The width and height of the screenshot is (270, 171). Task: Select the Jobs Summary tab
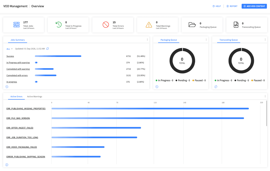pyautogui.click(x=17, y=40)
